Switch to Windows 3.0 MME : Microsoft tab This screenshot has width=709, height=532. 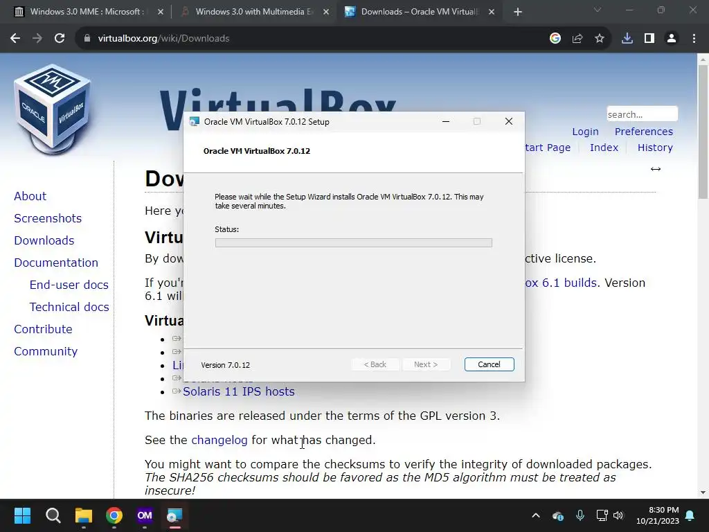[86, 12]
